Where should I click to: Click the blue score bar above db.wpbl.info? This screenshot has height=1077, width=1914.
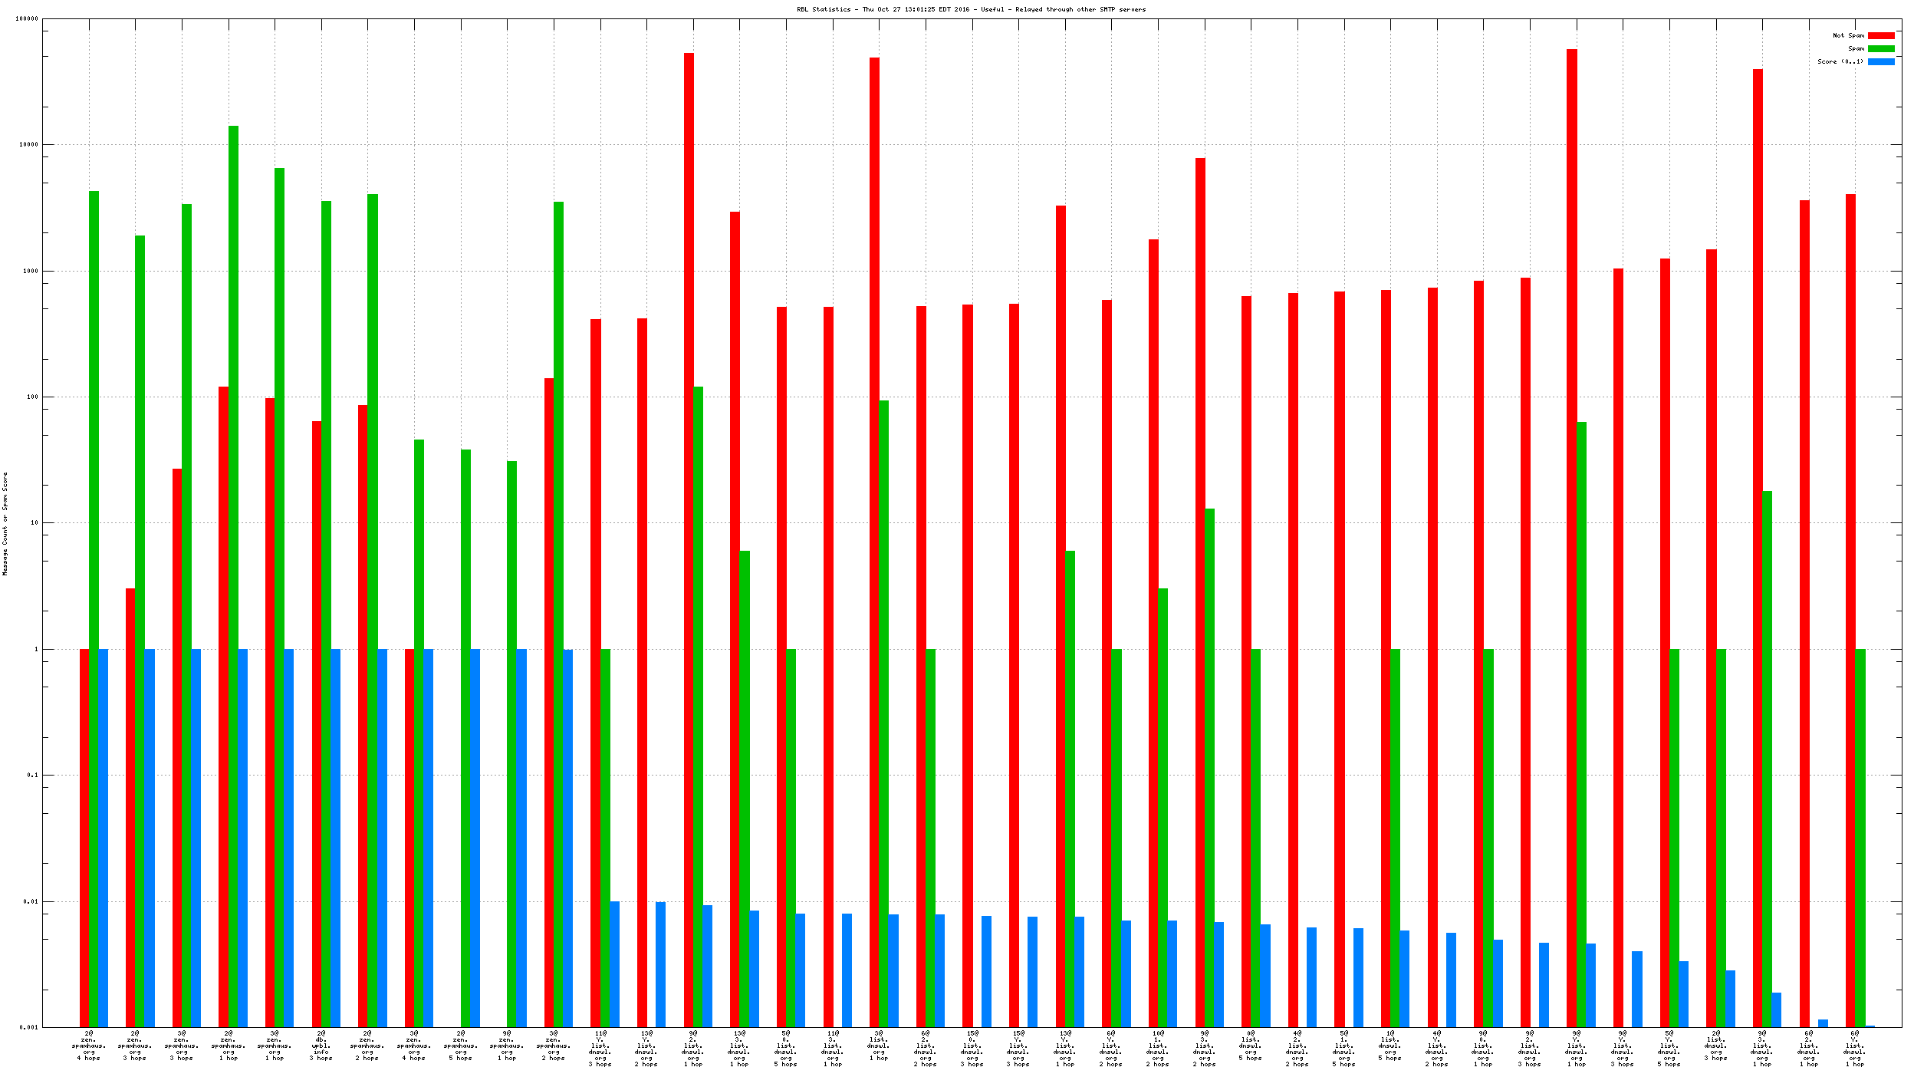336,838
